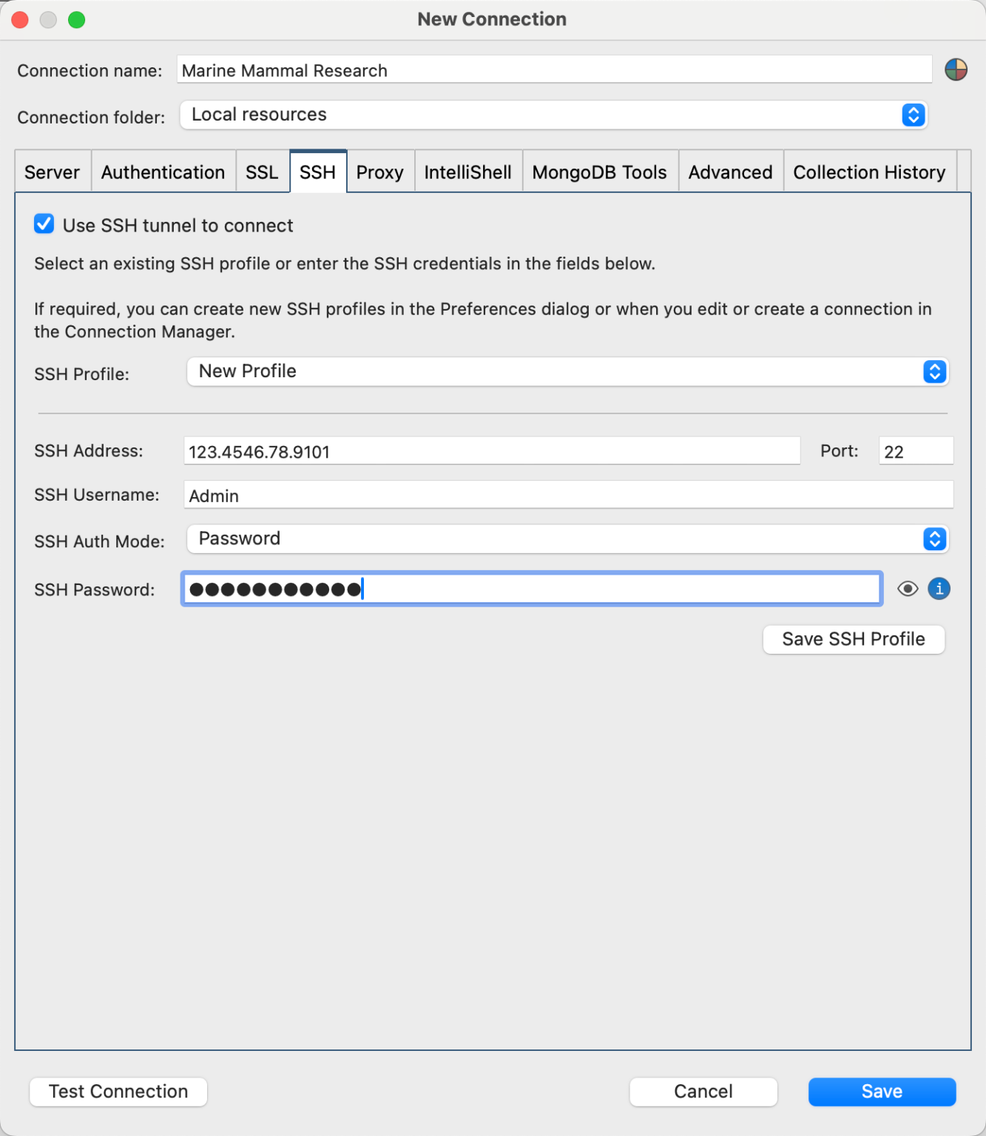Click the Port field showing 22
Screen dimensions: 986x1136
pyautogui.click(x=915, y=450)
